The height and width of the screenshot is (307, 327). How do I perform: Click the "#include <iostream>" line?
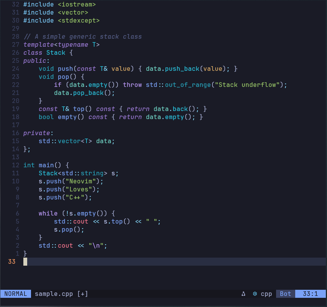pos(59,5)
